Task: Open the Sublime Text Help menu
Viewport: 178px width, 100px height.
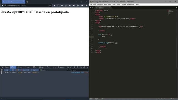Action: (137, 4)
